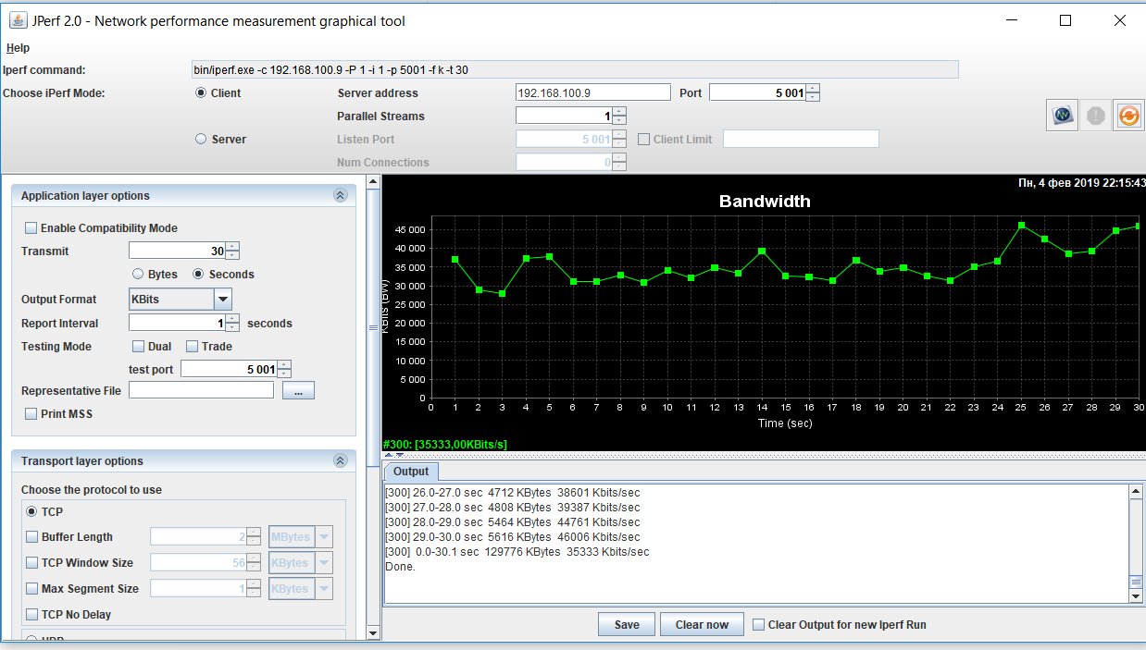Click the Port number field
Viewport: 1146px width, 650px height.
click(x=757, y=92)
